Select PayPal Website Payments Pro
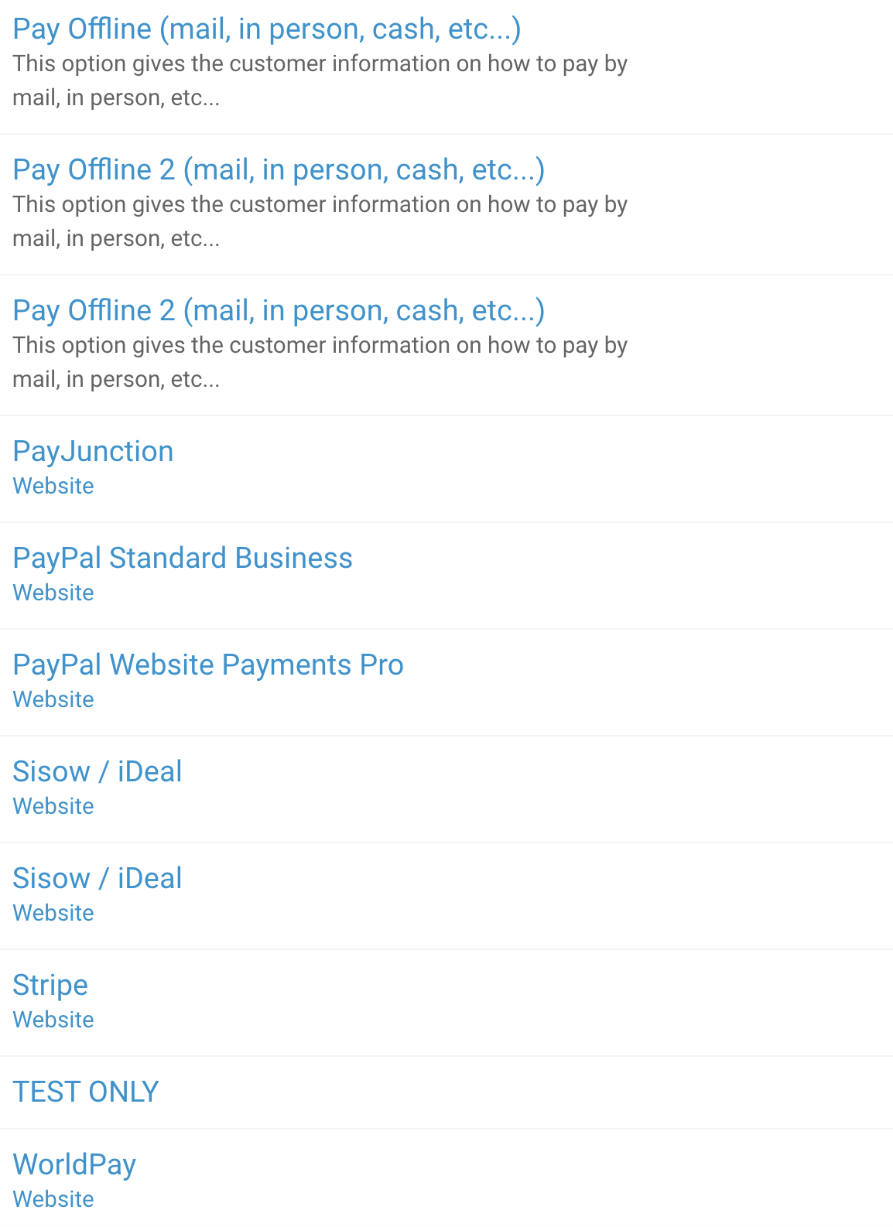Viewport: 893px width, 1227px height. [208, 665]
